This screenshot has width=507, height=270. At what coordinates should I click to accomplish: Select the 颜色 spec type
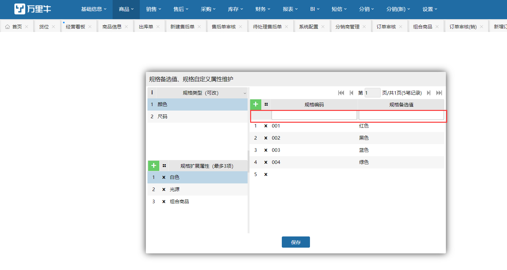tap(198, 104)
